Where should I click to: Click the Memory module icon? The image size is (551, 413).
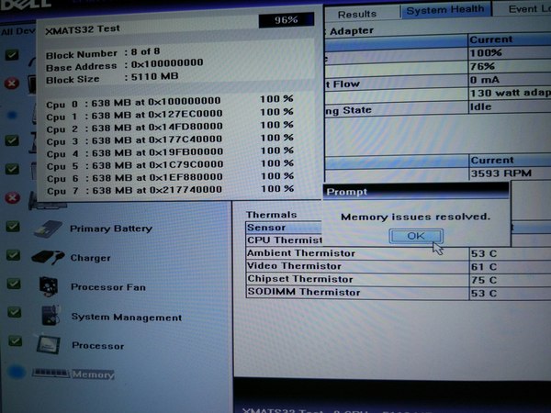click(50, 374)
